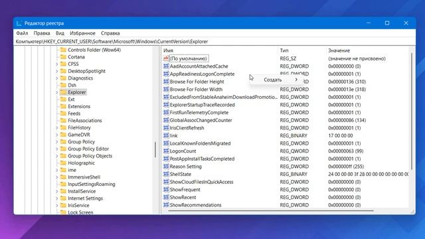This screenshot has height=239, width=425.
Task: Click the AppReadinessLogonComplete value icon
Action: tap(166, 74)
